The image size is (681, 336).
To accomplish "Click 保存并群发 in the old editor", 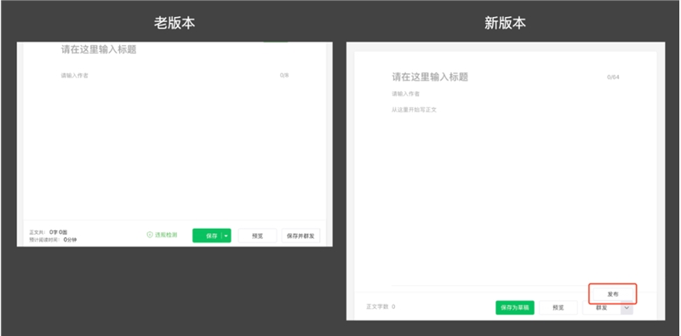I will [300, 236].
